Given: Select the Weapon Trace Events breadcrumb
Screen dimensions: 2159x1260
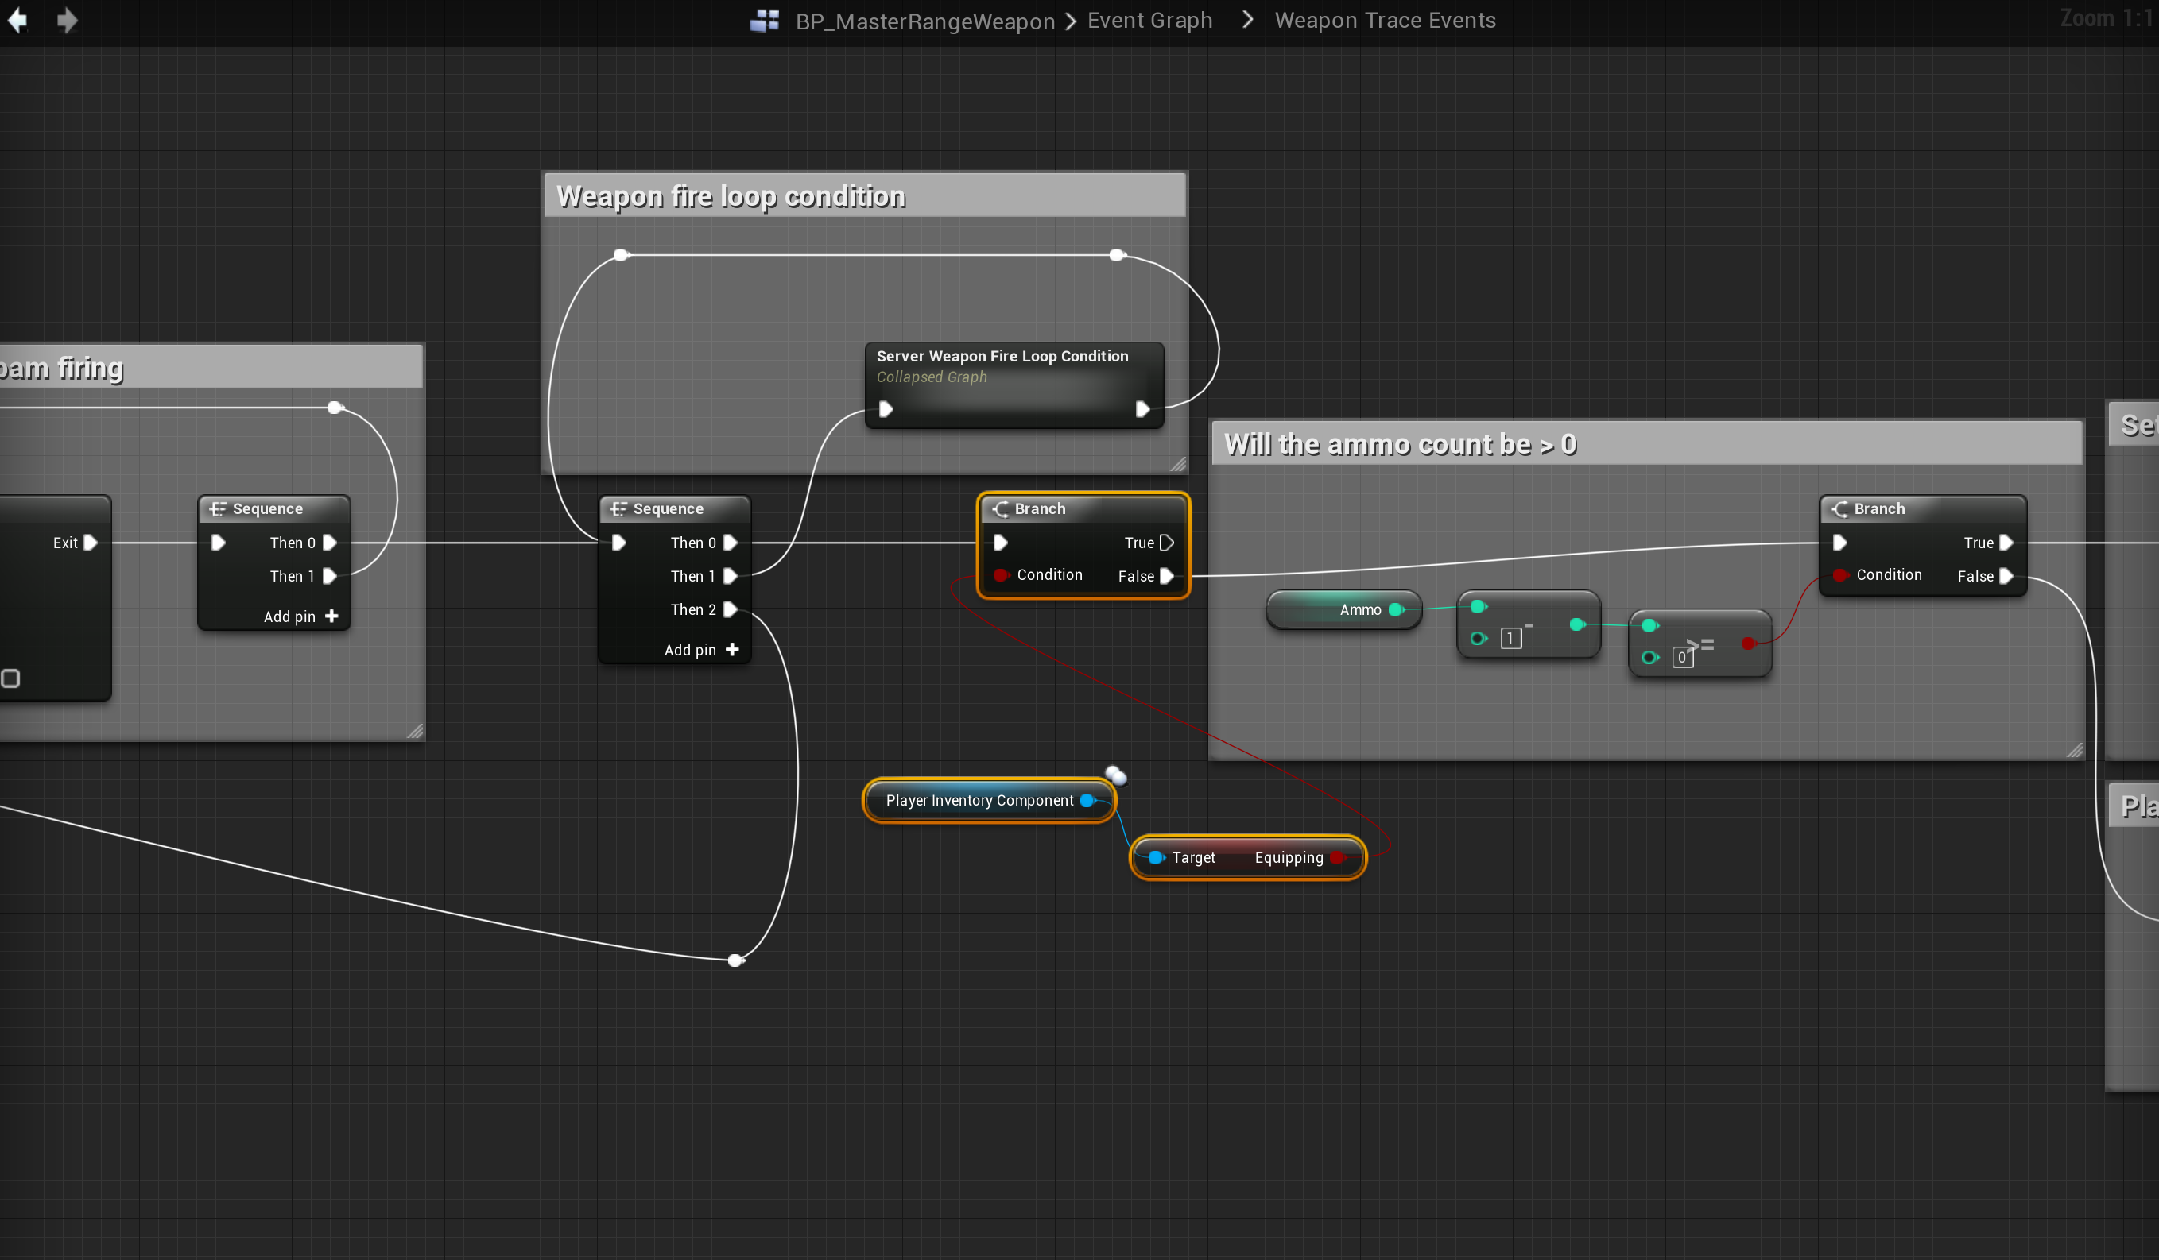Looking at the screenshot, I should click(1385, 20).
